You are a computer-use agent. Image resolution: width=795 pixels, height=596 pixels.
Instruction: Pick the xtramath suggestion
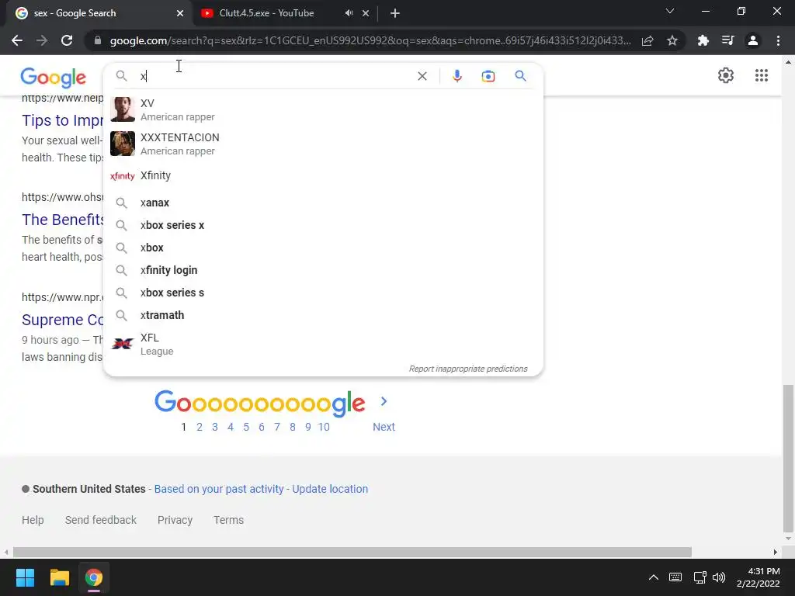(x=323, y=315)
